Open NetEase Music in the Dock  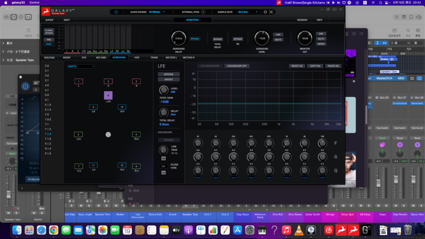pos(329,230)
